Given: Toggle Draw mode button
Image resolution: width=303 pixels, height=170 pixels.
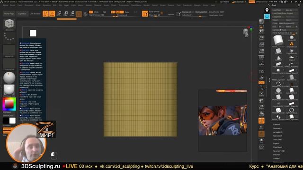Looking at the screenshot, I should [52, 14].
